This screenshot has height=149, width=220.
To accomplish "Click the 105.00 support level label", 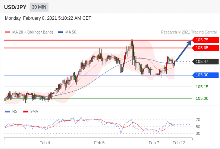I will (202, 98).
